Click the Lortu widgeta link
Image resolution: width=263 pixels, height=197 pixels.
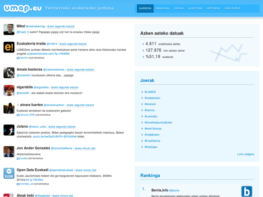click(x=246, y=154)
